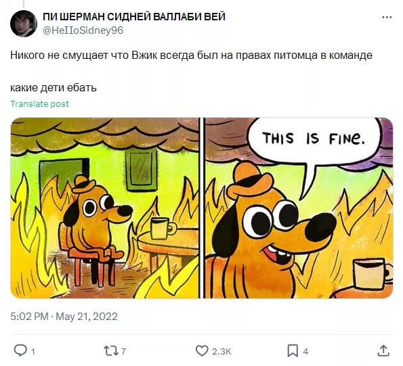Click the left comic panel with sitting dog
This screenshot has width=403, height=366.
pos(104,208)
